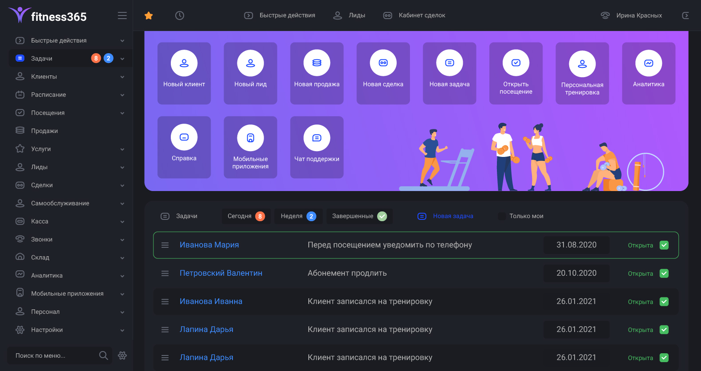The image size is (701, 371).
Task: Click the menu search magnifier icon
Action: (x=103, y=355)
